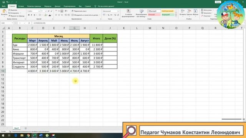
Task: Click the Borders icon in Font group
Action: coord(40,15)
